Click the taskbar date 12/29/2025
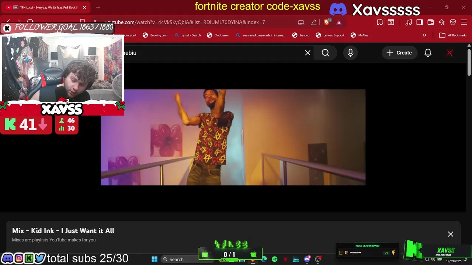The image size is (472, 265). 454,261
